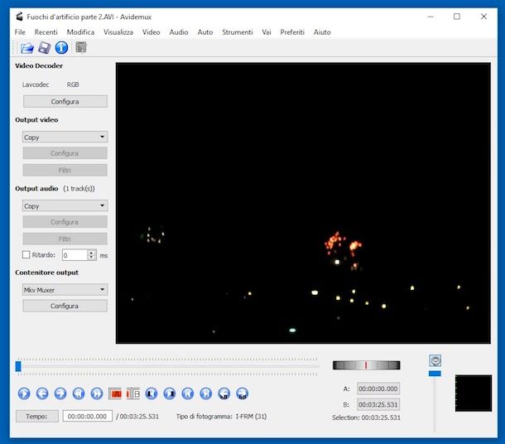Click the filmstrip icon in toolbar
The height and width of the screenshot is (444, 505).
click(81, 47)
